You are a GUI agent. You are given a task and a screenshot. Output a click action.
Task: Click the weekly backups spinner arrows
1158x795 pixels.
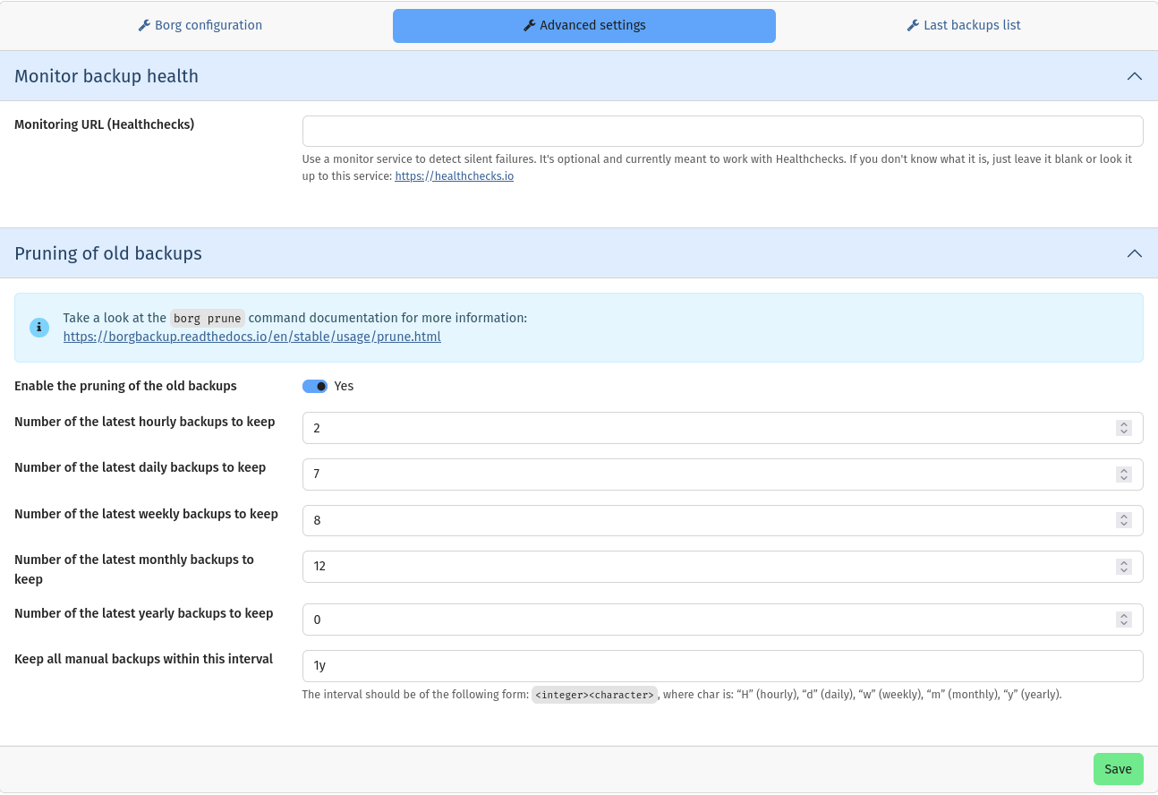(1124, 520)
